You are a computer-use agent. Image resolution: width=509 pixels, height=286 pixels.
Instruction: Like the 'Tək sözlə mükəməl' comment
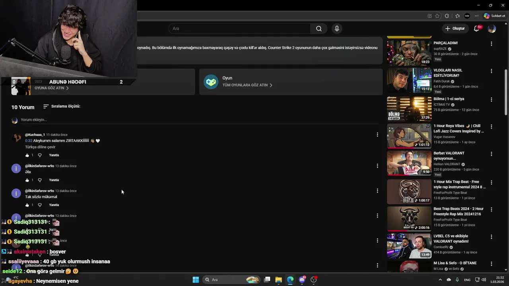click(27, 205)
